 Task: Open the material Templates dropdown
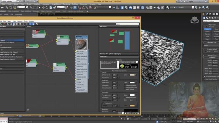point(129,62)
